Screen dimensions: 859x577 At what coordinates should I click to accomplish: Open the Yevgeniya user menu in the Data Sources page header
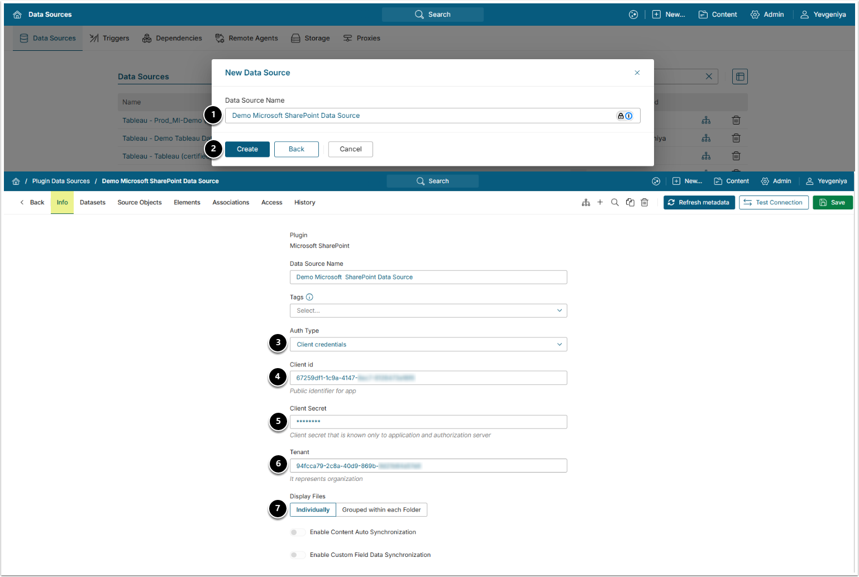[x=823, y=15]
